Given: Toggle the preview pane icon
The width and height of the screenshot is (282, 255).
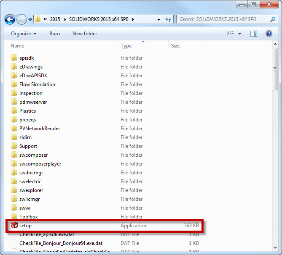Looking at the screenshot, I should [254, 34].
